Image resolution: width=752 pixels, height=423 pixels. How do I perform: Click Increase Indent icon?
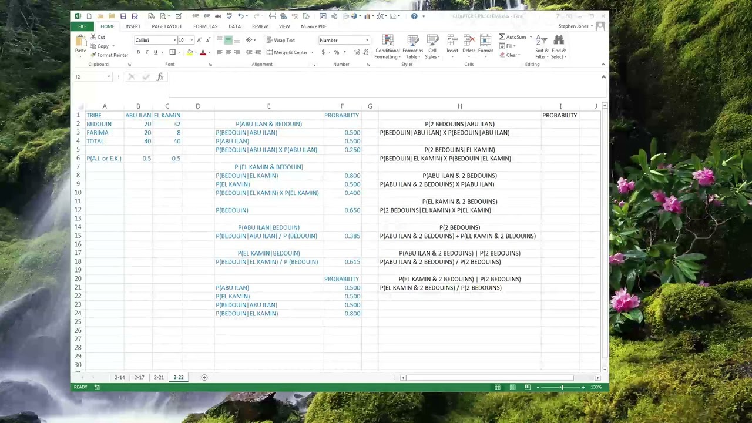[257, 52]
